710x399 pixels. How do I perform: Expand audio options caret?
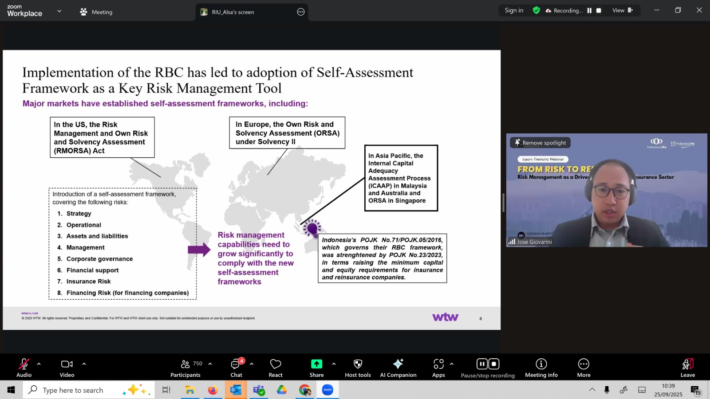(39, 364)
